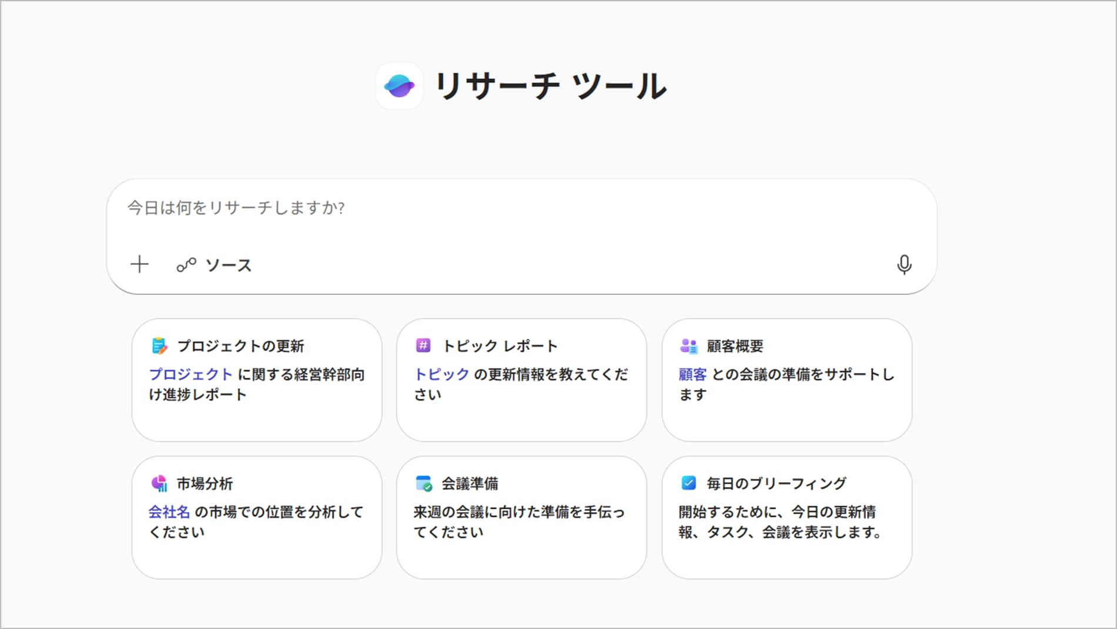The width and height of the screenshot is (1117, 629).
Task: Click the リサーチ ツール page title
Action: coord(550,86)
